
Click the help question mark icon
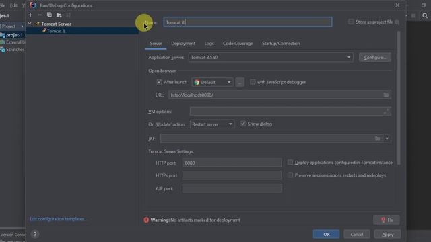(x=34, y=234)
